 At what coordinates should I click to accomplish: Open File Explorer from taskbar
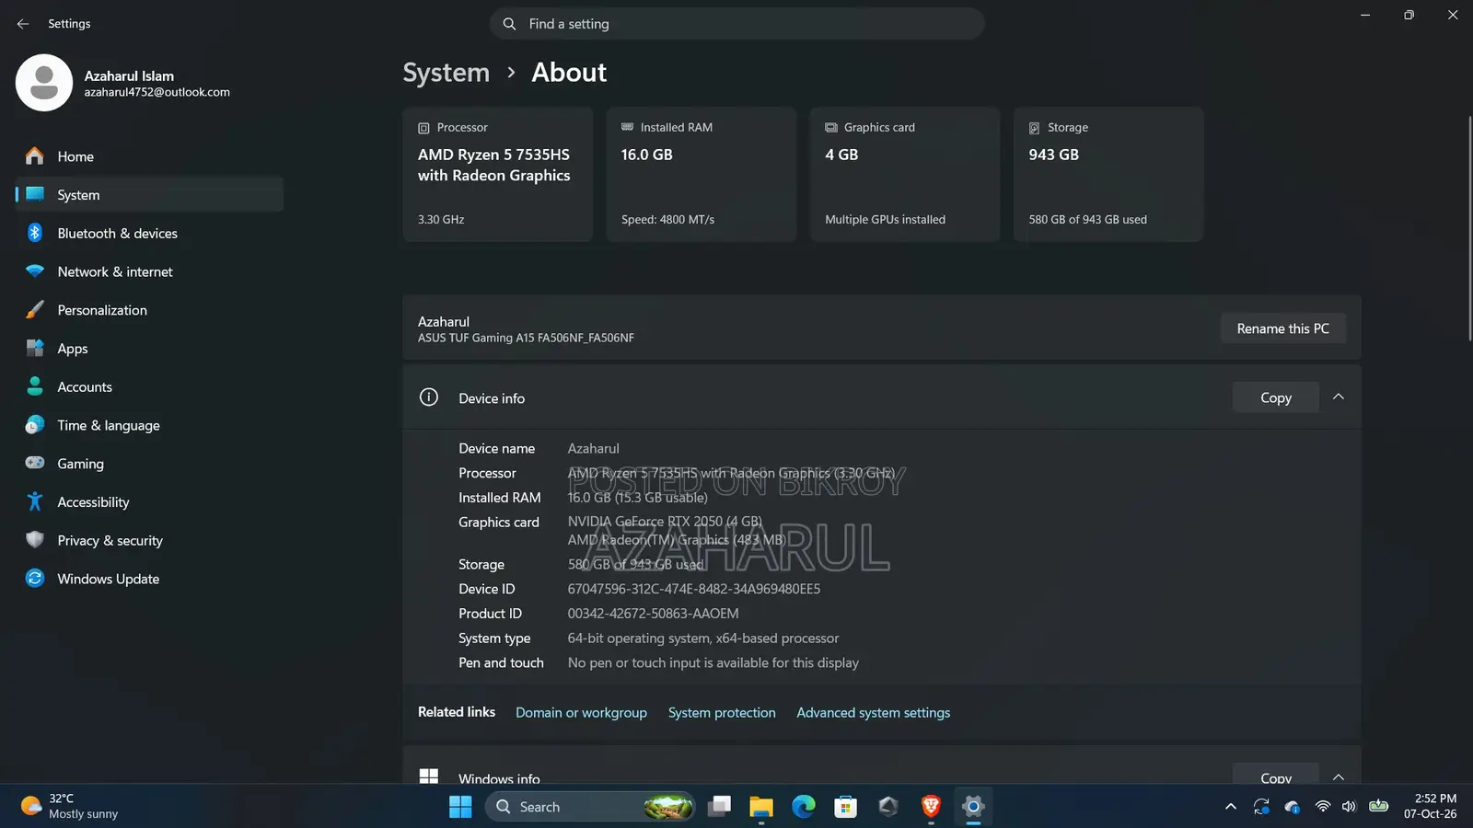click(x=761, y=807)
